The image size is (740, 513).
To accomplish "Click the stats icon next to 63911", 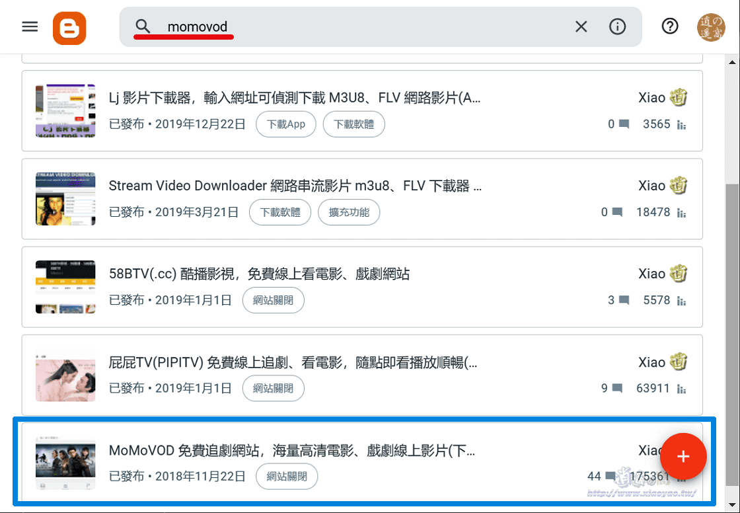I will tap(681, 389).
